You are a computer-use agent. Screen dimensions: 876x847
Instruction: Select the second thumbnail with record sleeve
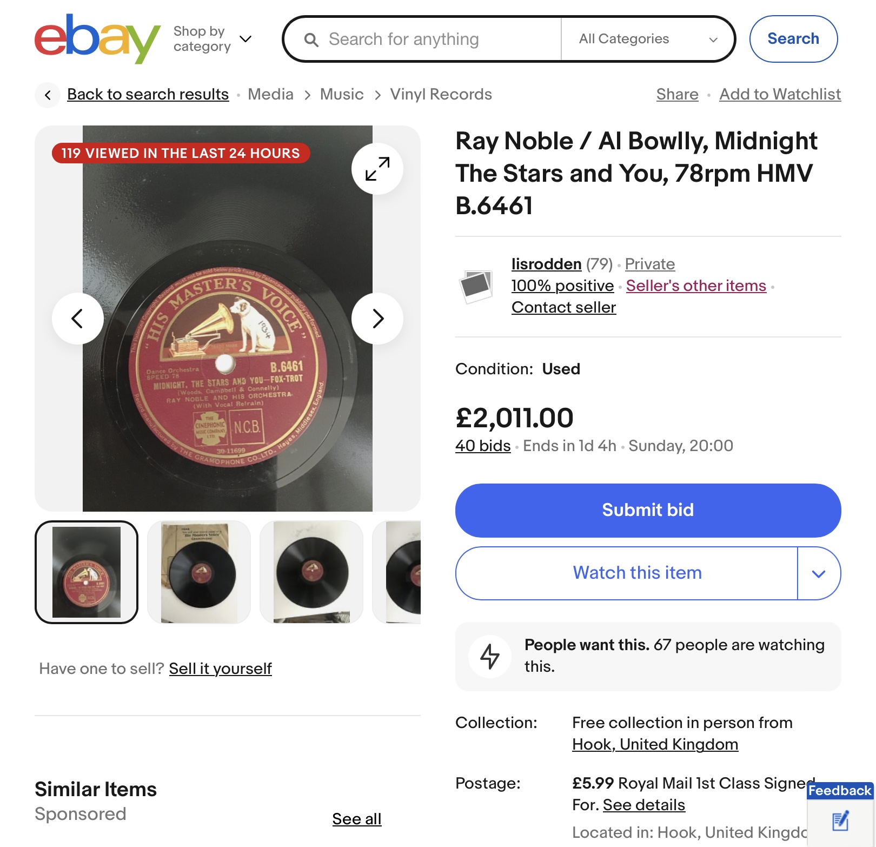(199, 572)
